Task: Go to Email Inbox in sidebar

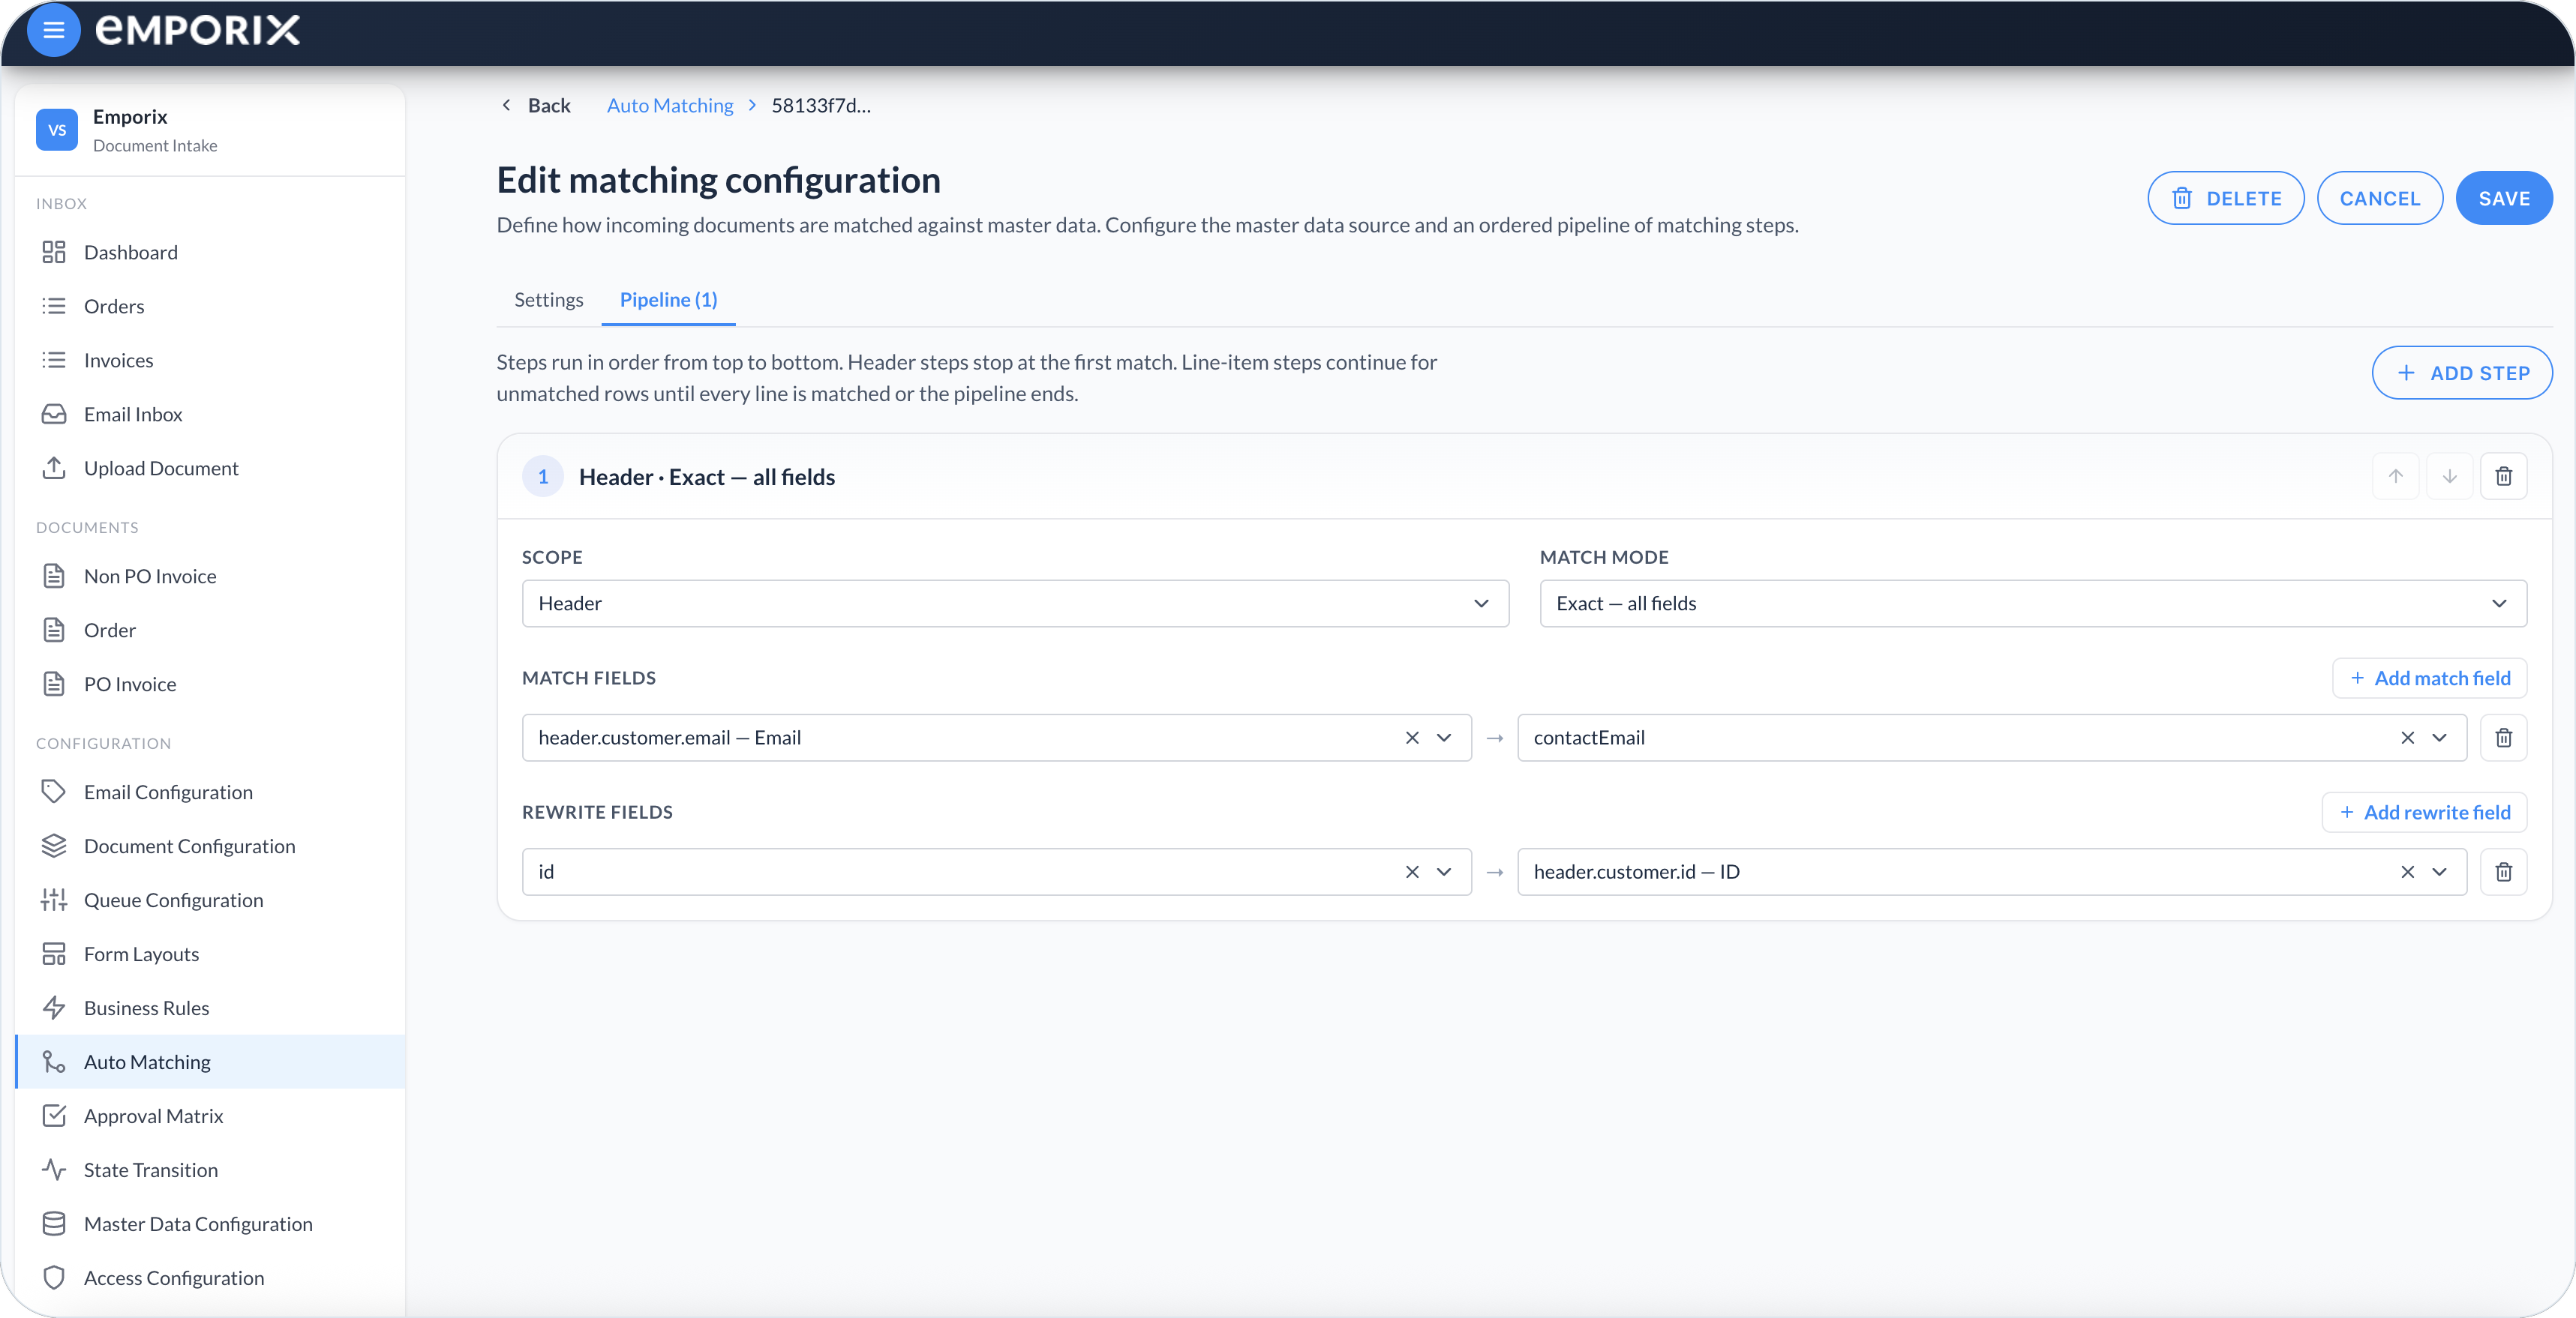Action: tap(210, 414)
